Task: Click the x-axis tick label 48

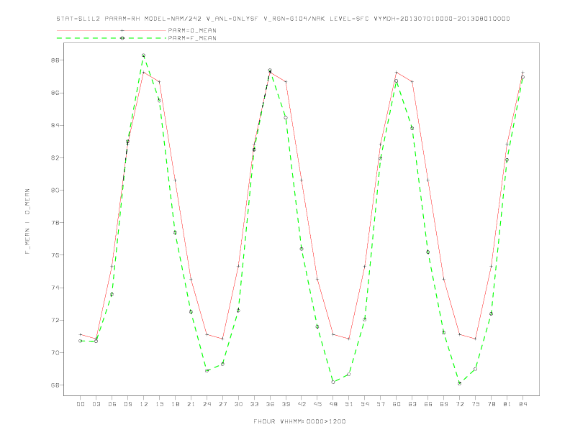Action: (x=333, y=404)
